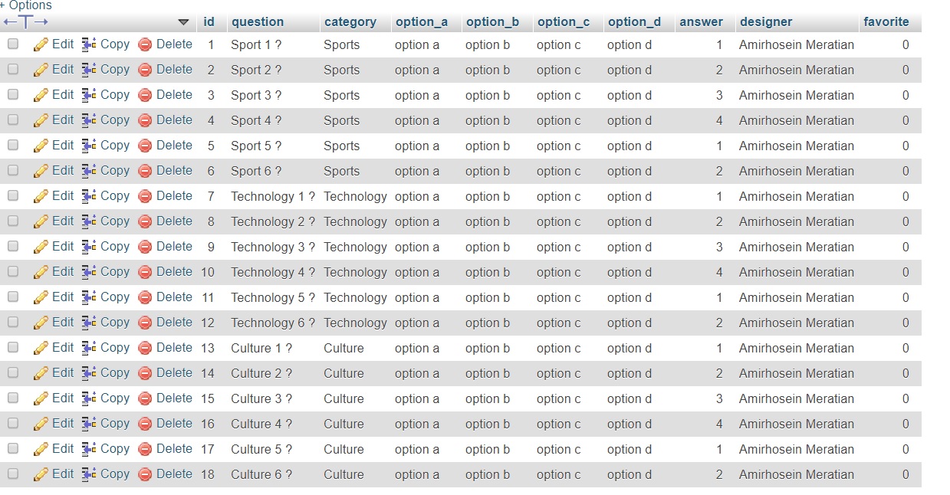Click the Copy icon for Culture 1 row

[x=89, y=348]
